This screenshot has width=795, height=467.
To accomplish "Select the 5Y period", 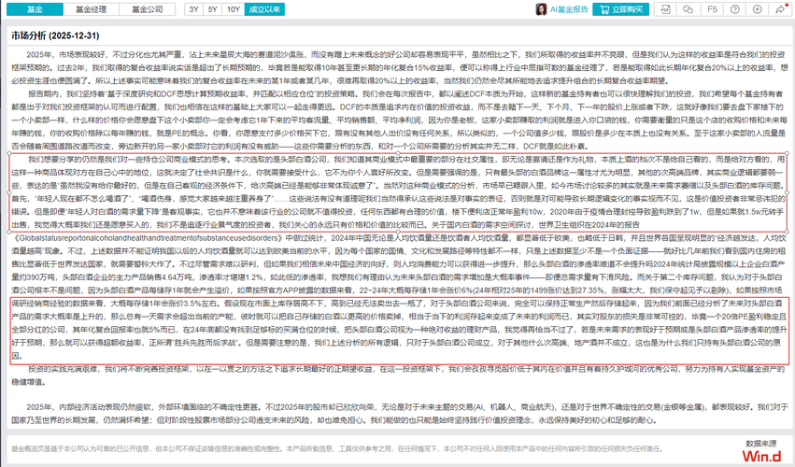I will coord(212,9).
